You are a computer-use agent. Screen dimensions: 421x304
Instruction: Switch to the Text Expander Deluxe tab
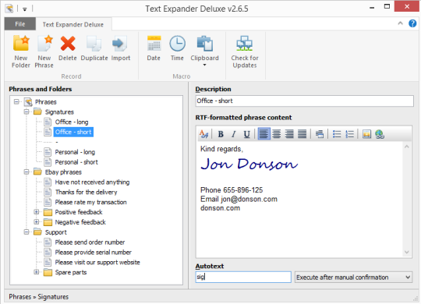73,24
